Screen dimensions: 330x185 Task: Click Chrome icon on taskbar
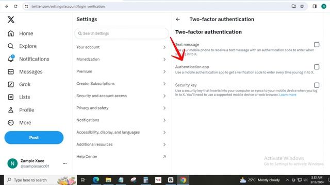pos(183,180)
